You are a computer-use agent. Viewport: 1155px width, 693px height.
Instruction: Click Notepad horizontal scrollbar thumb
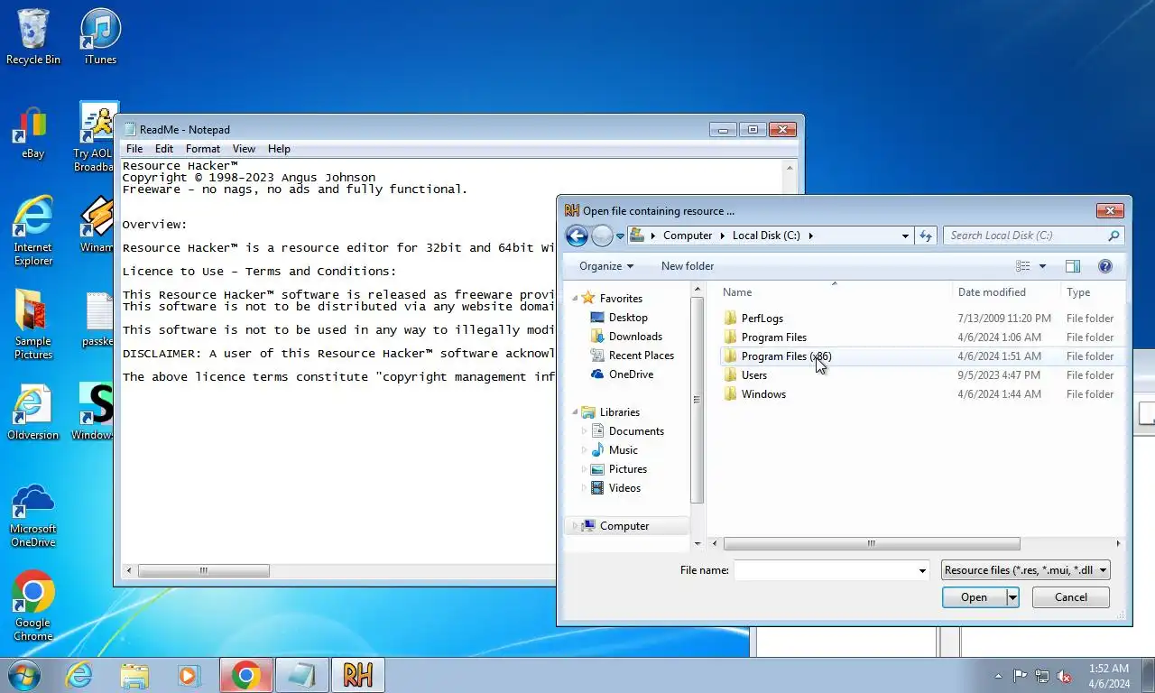(203, 571)
